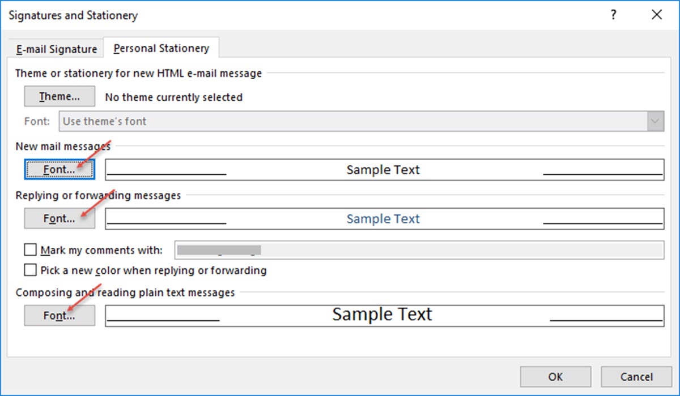The image size is (680, 396).
Task: Click Font button under plain text messages section
Action: click(x=59, y=316)
